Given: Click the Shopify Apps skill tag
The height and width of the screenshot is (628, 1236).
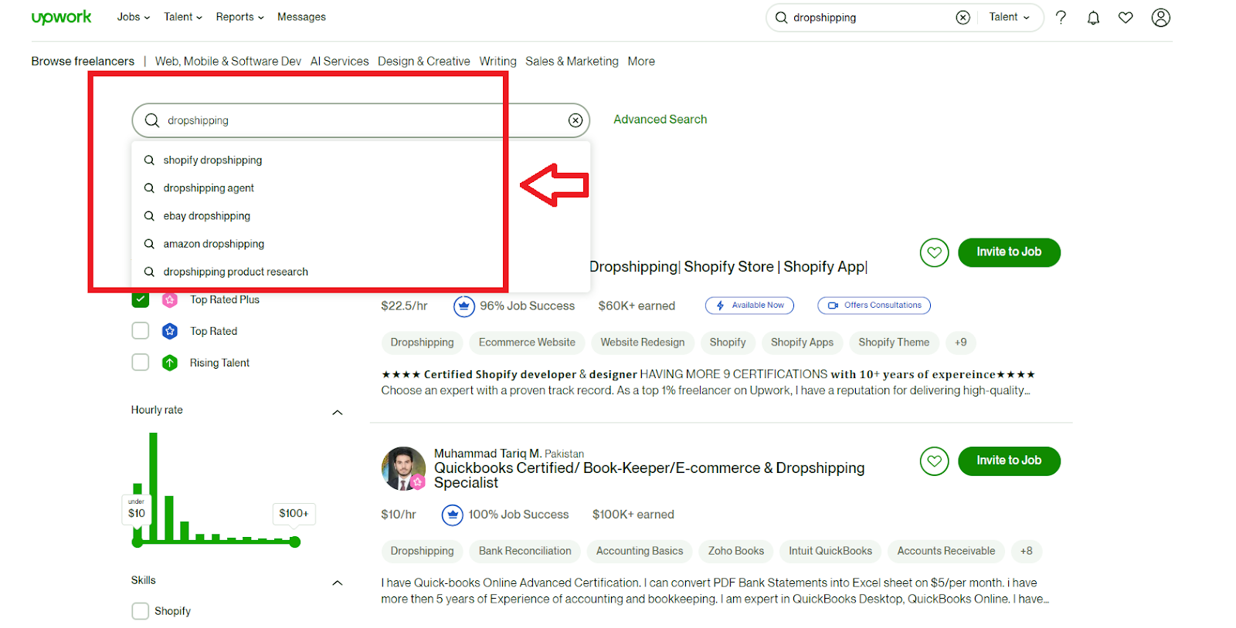Looking at the screenshot, I should [802, 343].
